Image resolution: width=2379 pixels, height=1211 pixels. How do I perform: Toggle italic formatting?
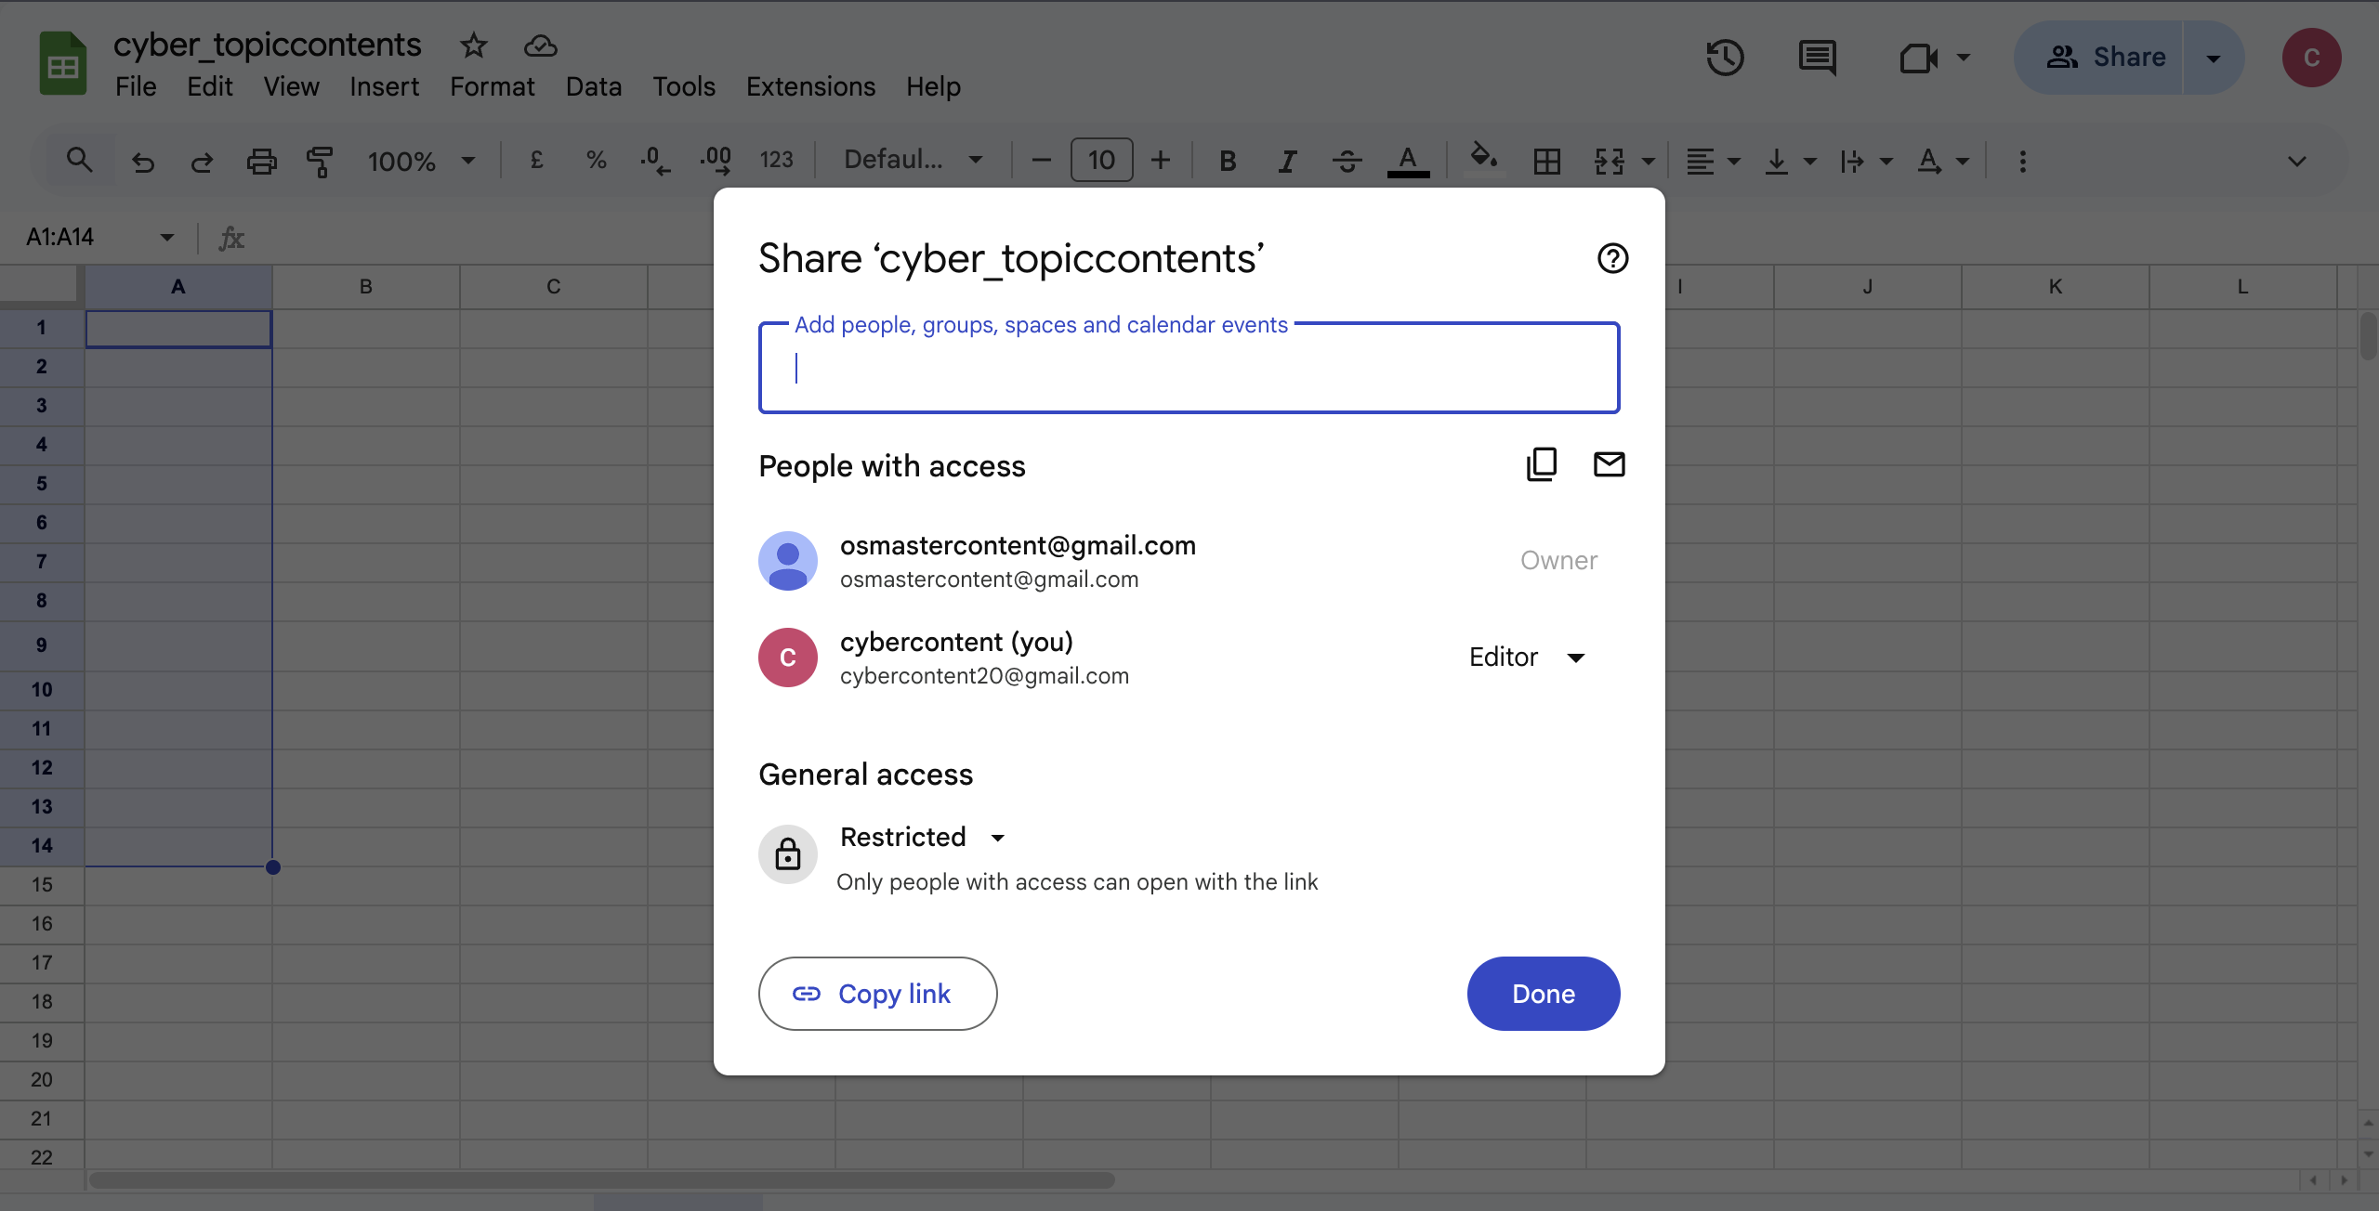click(x=1286, y=160)
